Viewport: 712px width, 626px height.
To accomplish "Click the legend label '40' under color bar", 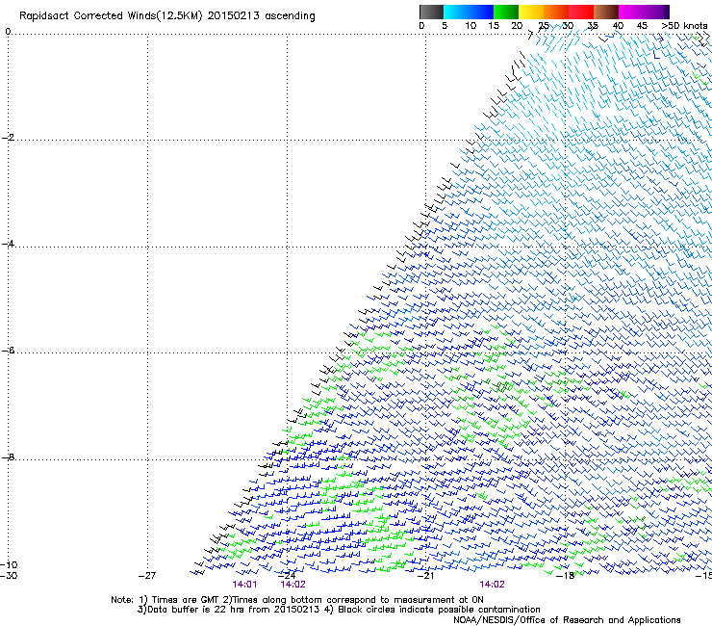I will pyautogui.click(x=618, y=26).
